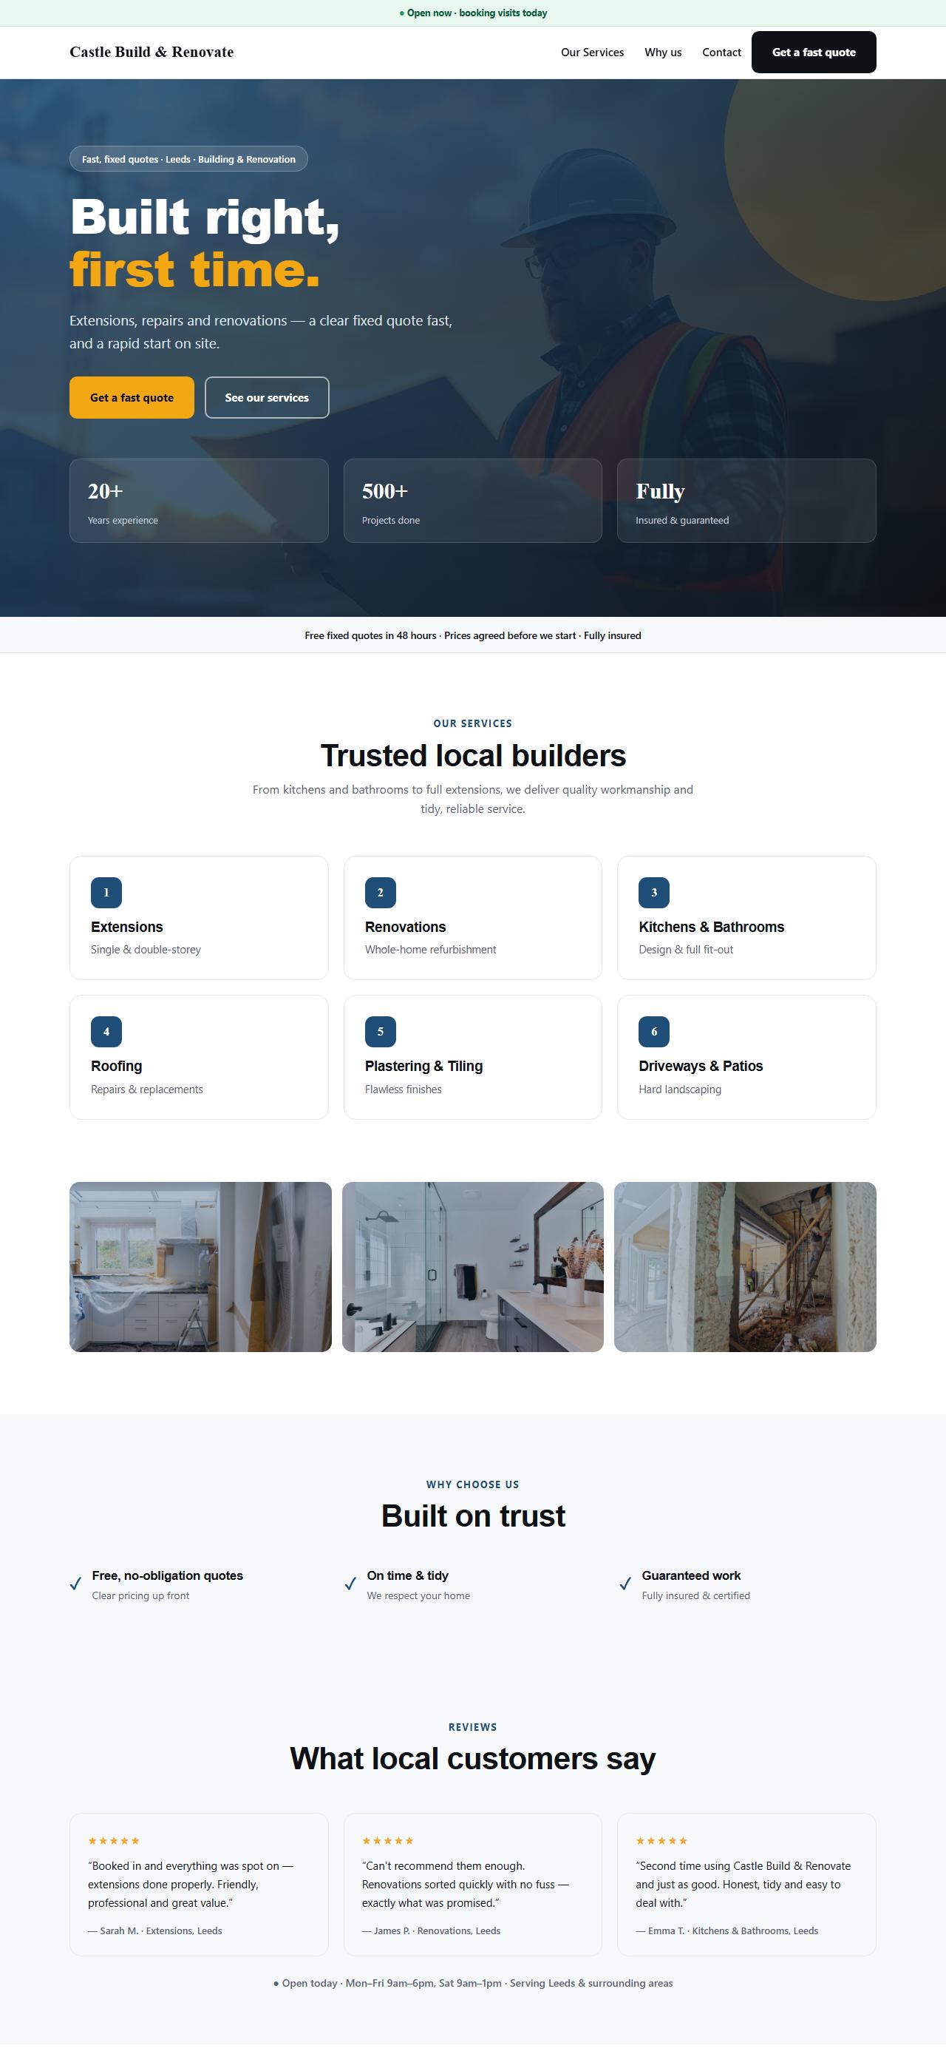This screenshot has height=2071, width=946.
Task: Click the number 6 badge on Driveways & Patios
Action: [653, 1032]
